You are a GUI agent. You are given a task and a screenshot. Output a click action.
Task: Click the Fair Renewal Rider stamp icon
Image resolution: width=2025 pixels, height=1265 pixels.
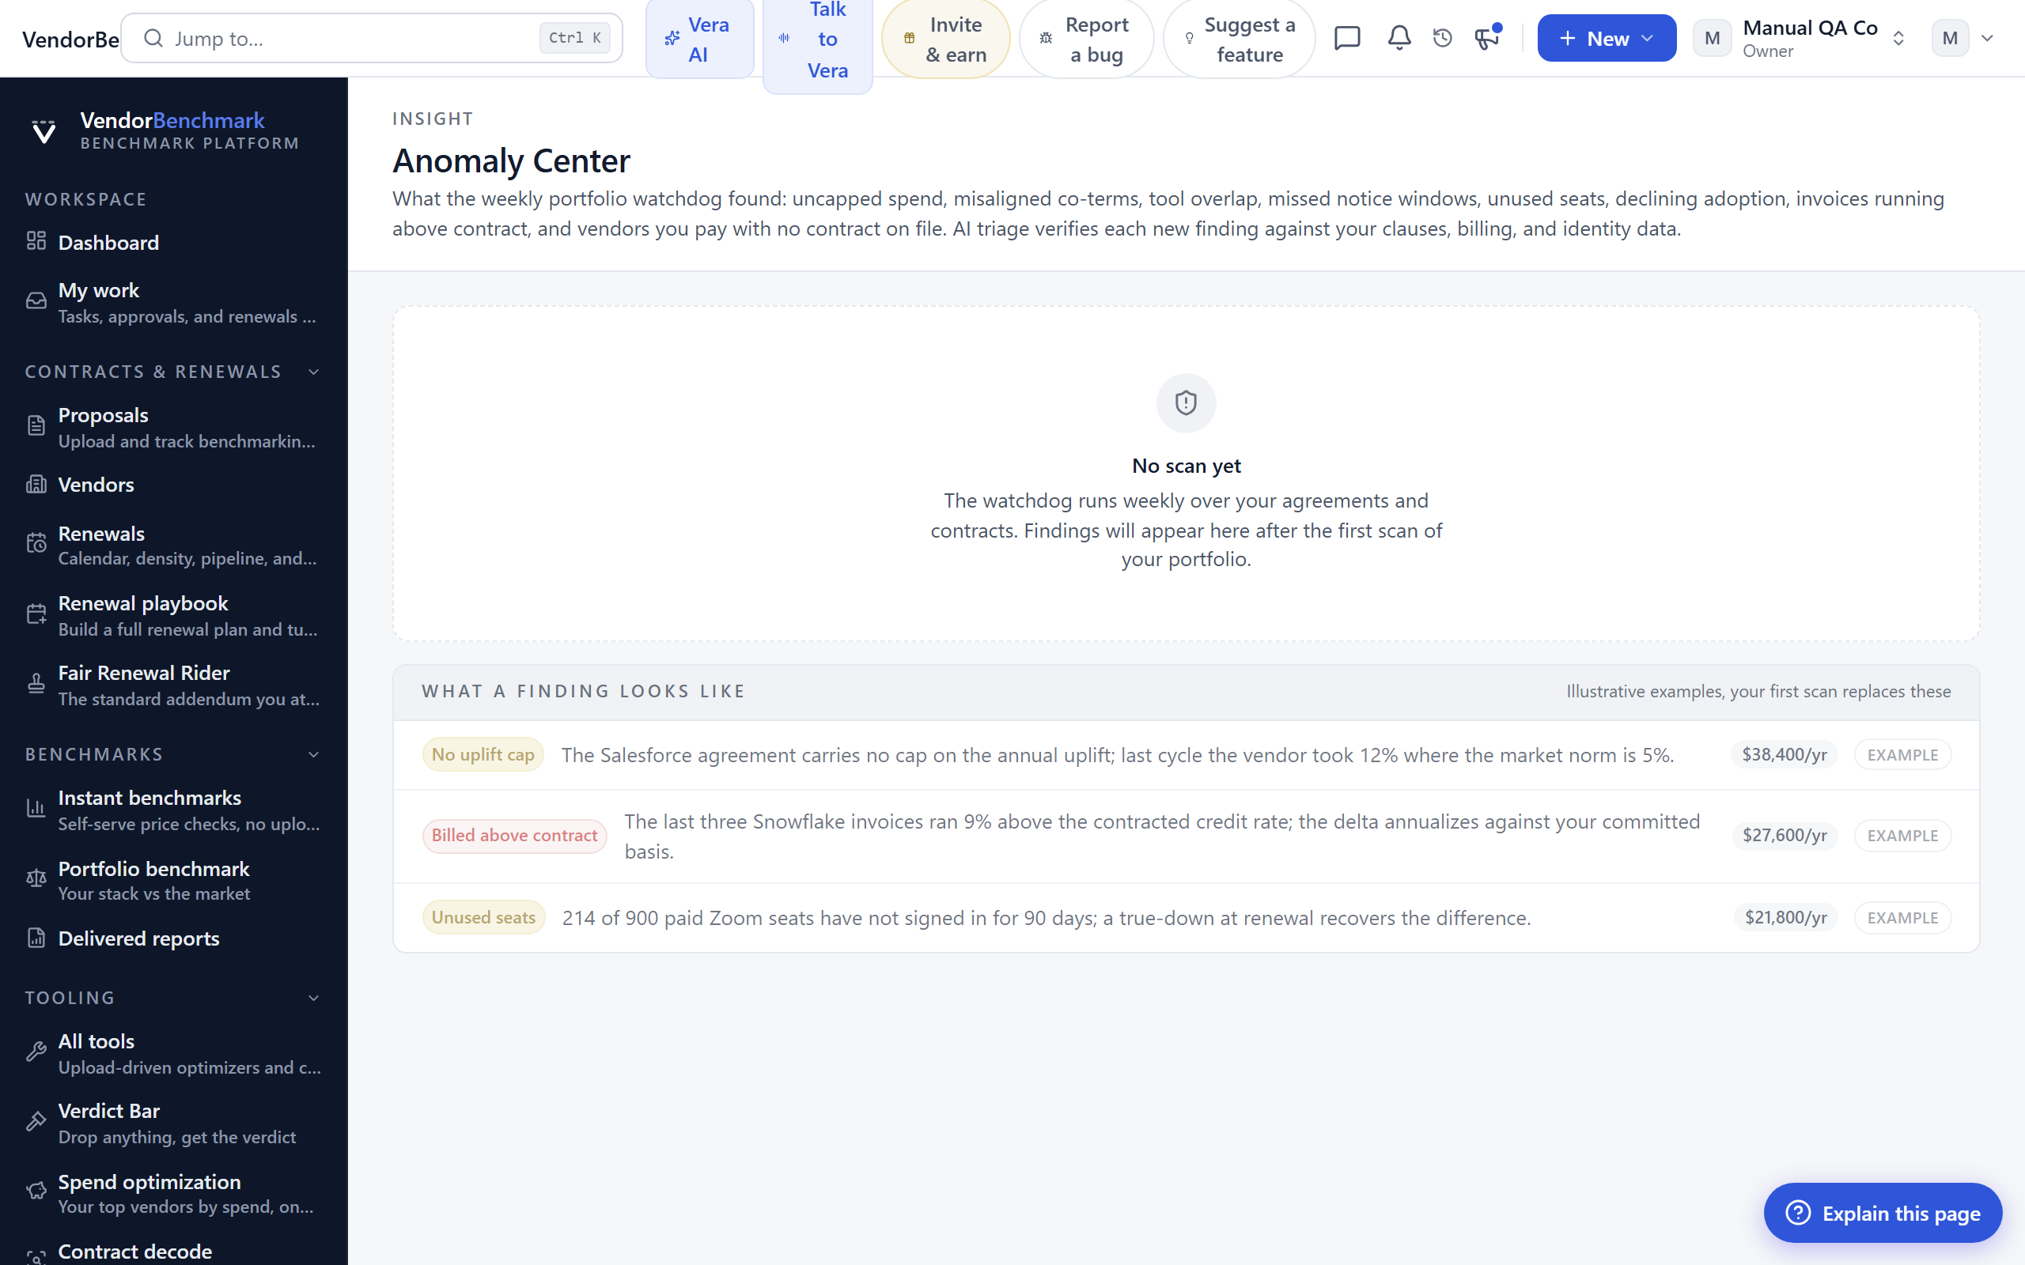click(x=36, y=685)
